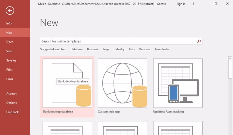Open the Print page
The width and height of the screenshot is (233, 135).
[x=15, y=69]
